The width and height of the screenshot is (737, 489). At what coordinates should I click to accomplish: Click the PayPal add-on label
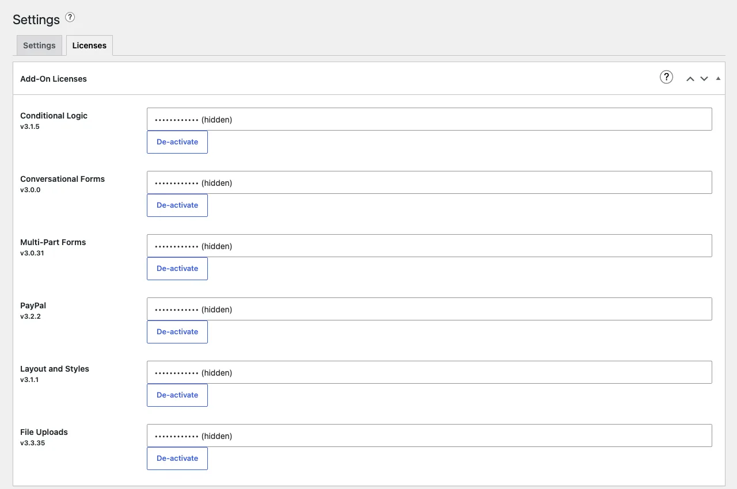[33, 305]
